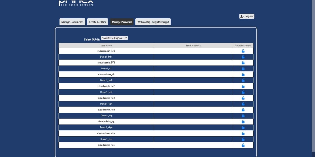Select the Demo1_te3 user name cell
Viewport: 315px width, 157px height.
click(106, 92)
